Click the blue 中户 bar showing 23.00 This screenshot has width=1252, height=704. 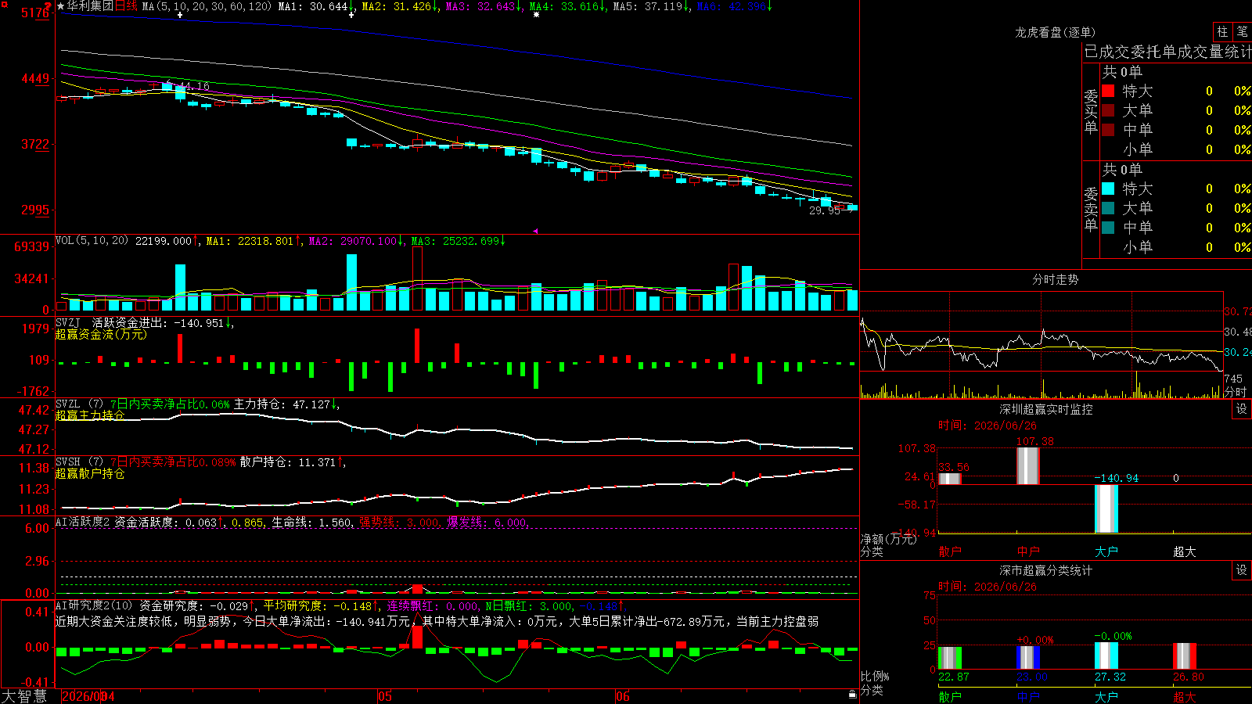[x=1028, y=657]
